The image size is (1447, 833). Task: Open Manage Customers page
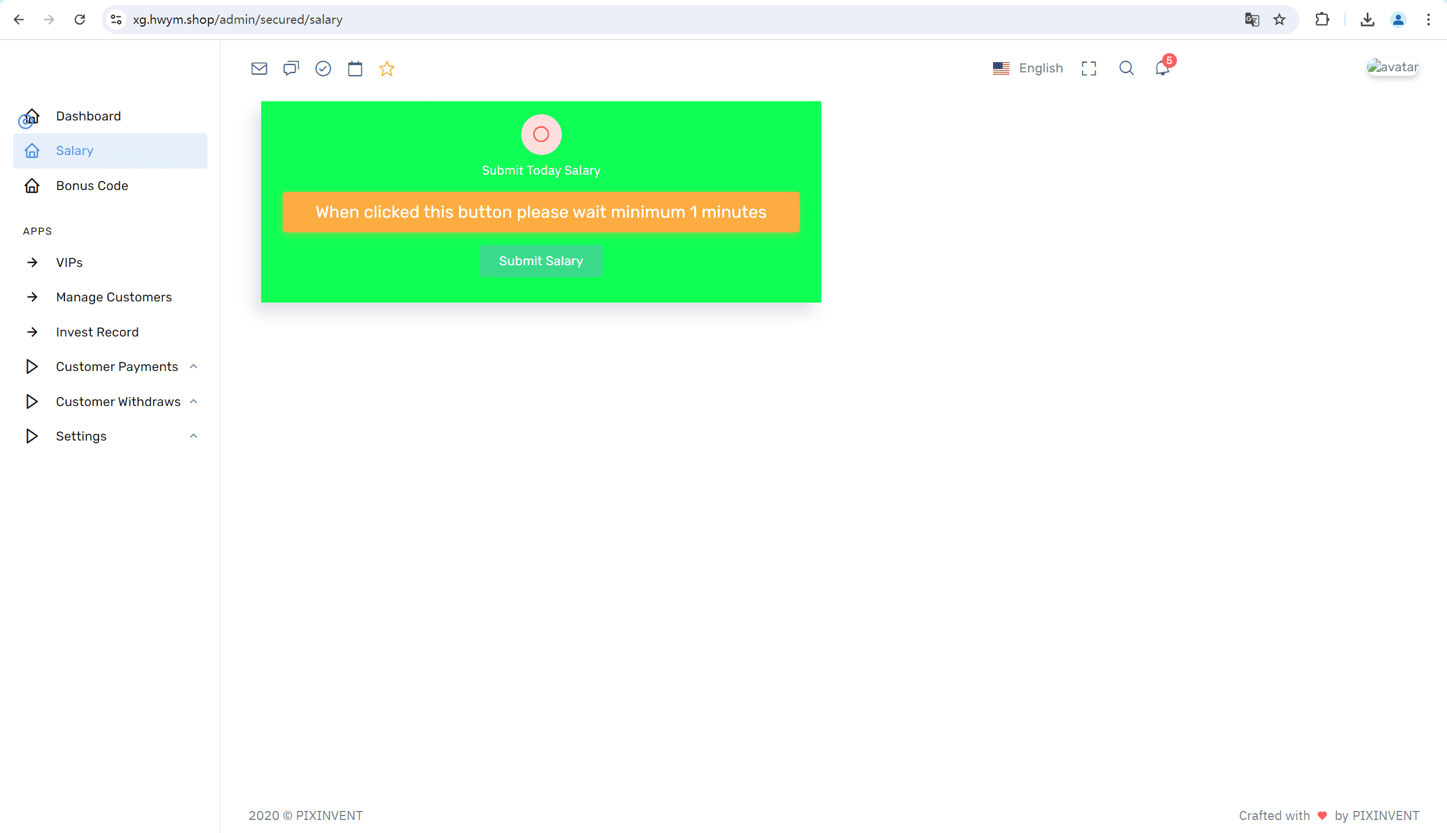click(x=114, y=297)
